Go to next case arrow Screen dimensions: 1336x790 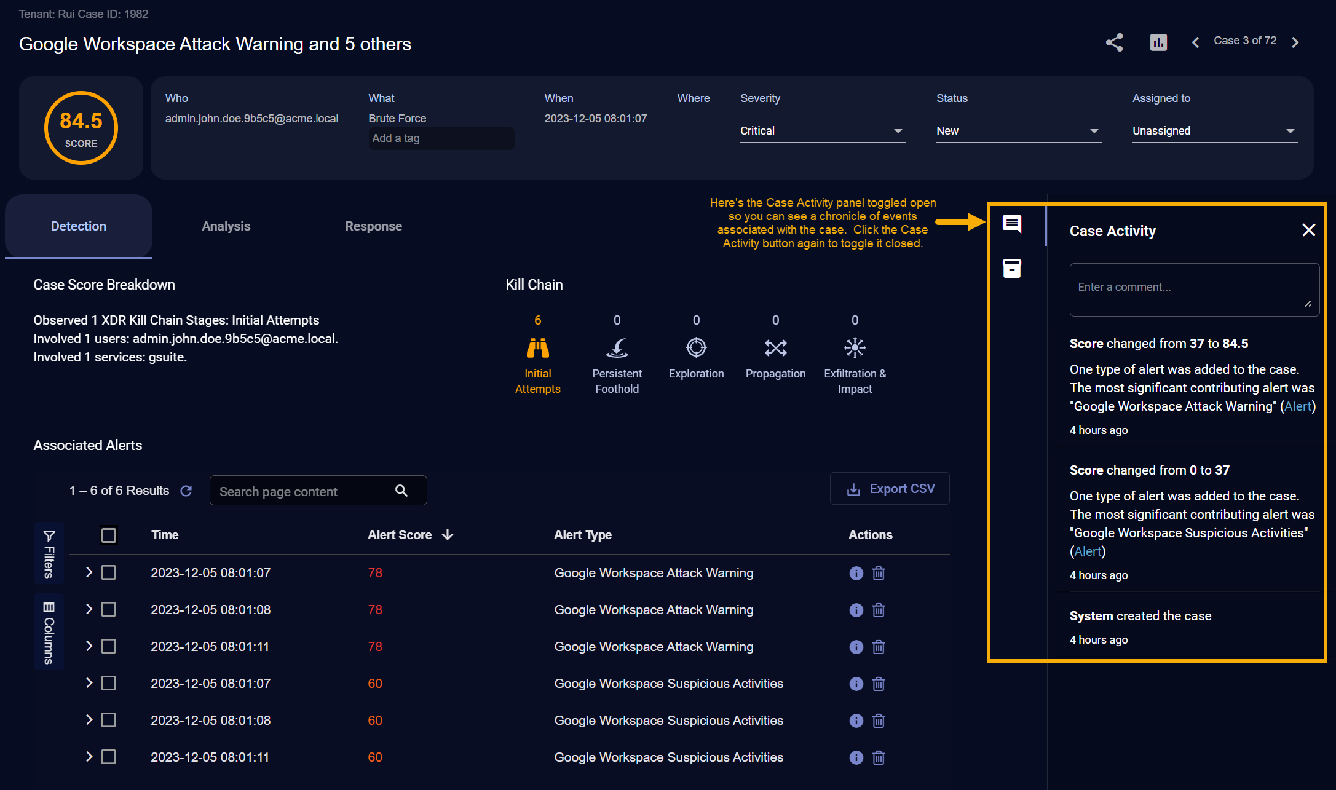point(1295,42)
